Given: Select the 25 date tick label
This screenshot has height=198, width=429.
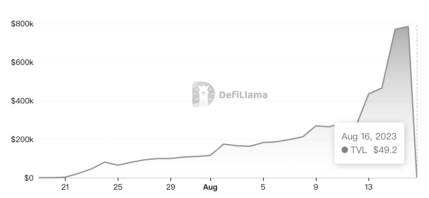Looking at the screenshot, I should pos(118,187).
